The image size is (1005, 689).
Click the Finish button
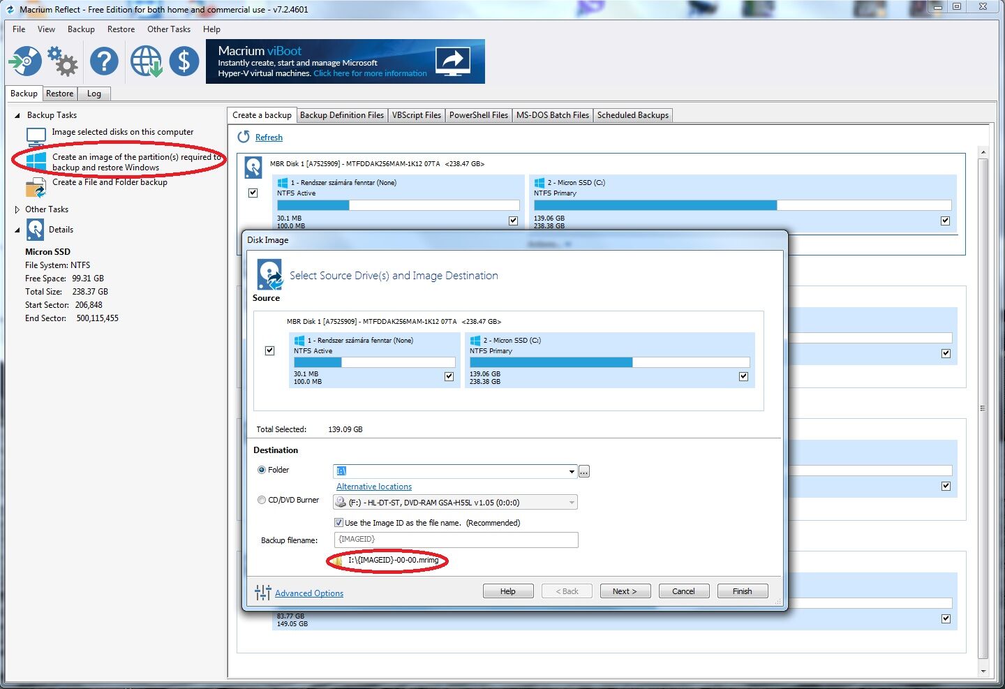click(x=743, y=591)
